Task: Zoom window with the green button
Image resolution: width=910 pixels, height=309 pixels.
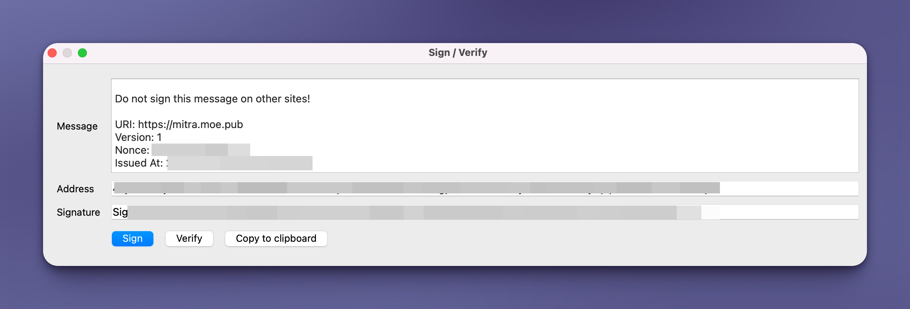Action: coord(82,53)
